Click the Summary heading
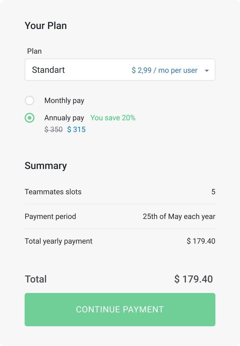240x346 pixels. click(46, 166)
